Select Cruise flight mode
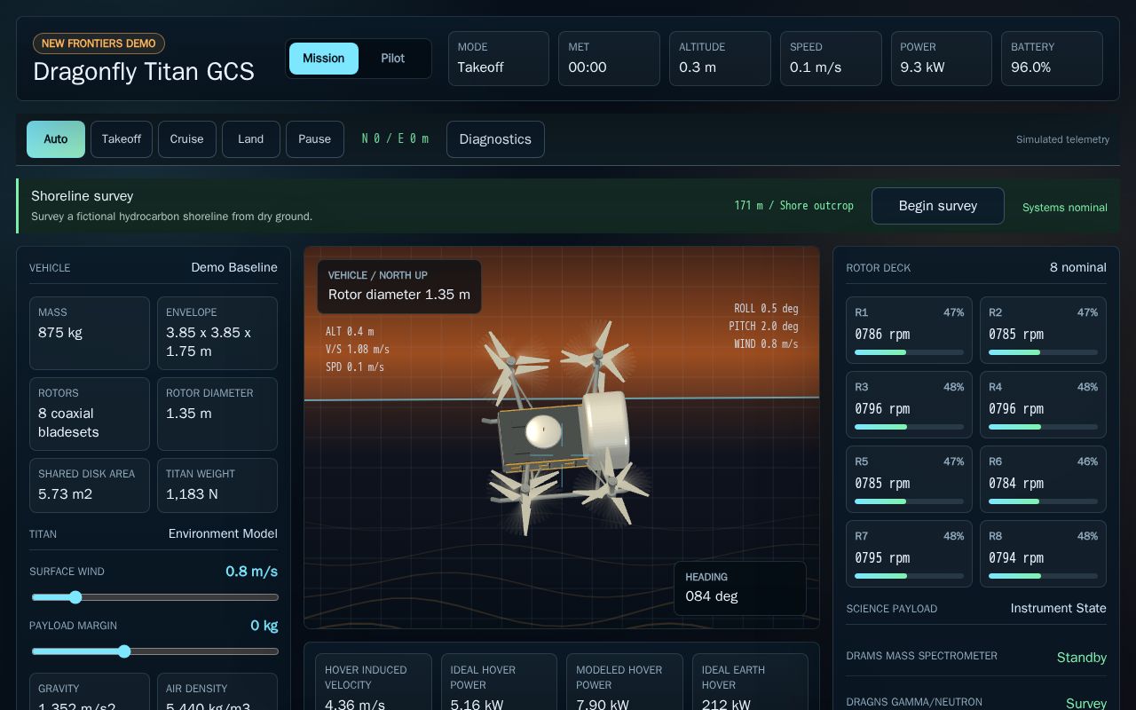The width and height of the screenshot is (1136, 710). click(187, 139)
